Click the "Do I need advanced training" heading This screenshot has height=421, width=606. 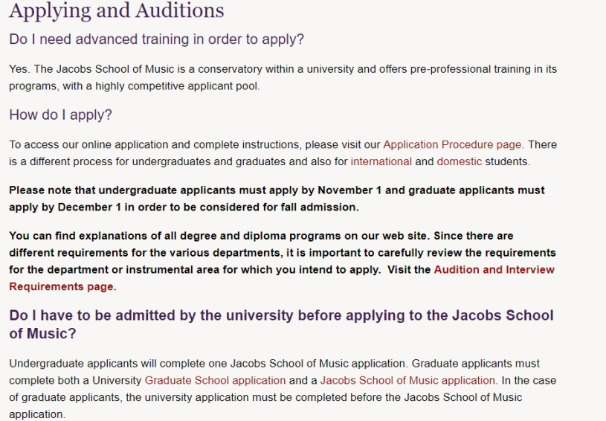coord(156,39)
